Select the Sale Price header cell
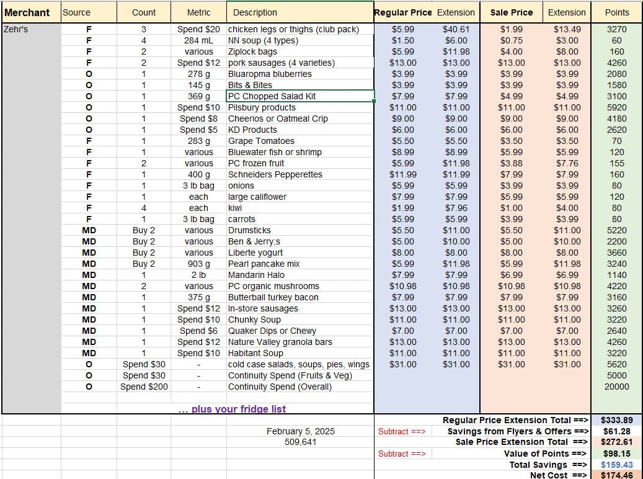 (x=512, y=12)
